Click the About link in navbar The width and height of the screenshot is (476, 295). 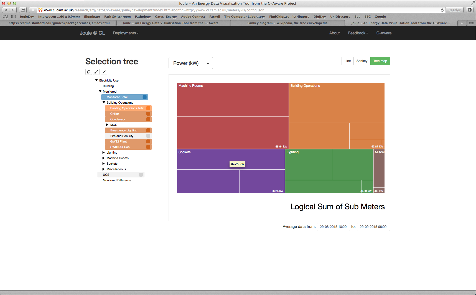pos(334,33)
